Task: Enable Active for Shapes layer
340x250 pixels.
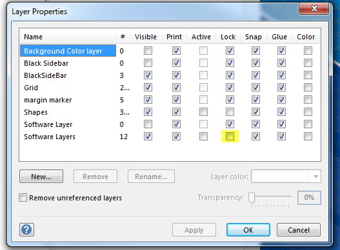Action: [x=203, y=112]
